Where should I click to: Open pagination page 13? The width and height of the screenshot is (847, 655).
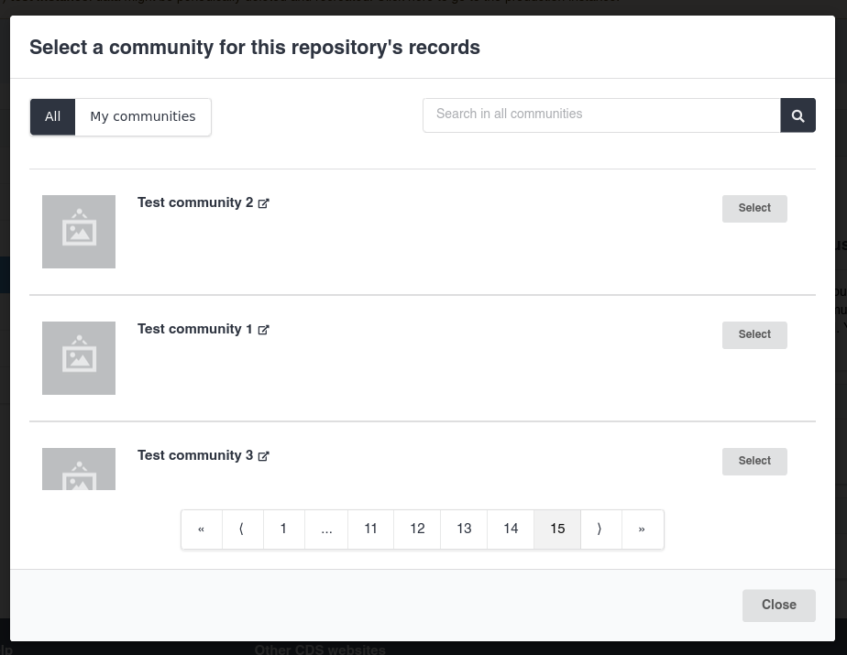pos(464,529)
